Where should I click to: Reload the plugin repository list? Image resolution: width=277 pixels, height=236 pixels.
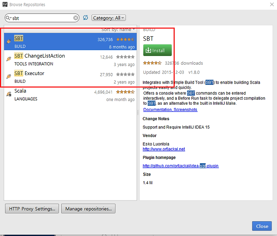85,17
